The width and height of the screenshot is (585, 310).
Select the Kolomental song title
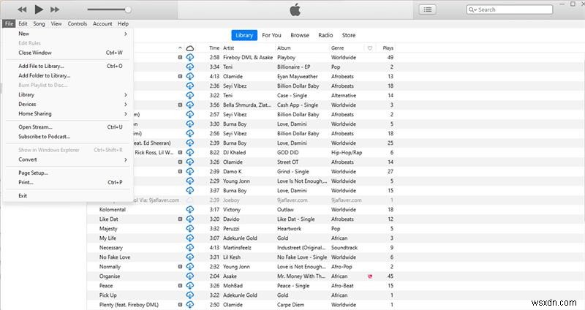pyautogui.click(x=113, y=210)
